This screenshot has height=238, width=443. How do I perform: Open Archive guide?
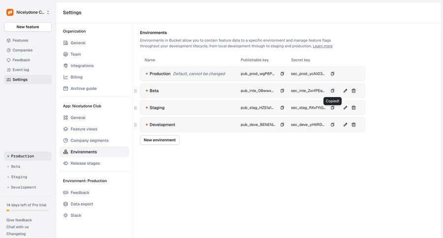point(95,89)
